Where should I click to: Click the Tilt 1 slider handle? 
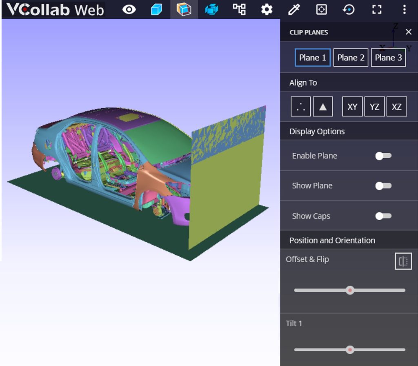coord(350,350)
